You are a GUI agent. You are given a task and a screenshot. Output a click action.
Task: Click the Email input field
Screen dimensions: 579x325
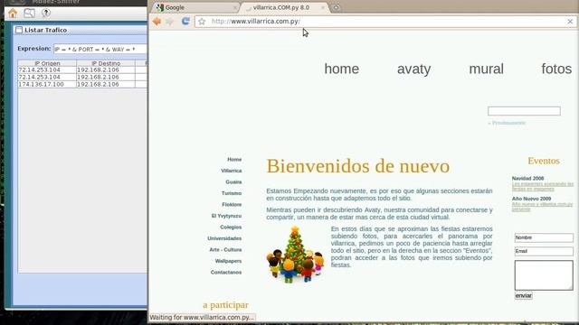pyautogui.click(x=544, y=251)
